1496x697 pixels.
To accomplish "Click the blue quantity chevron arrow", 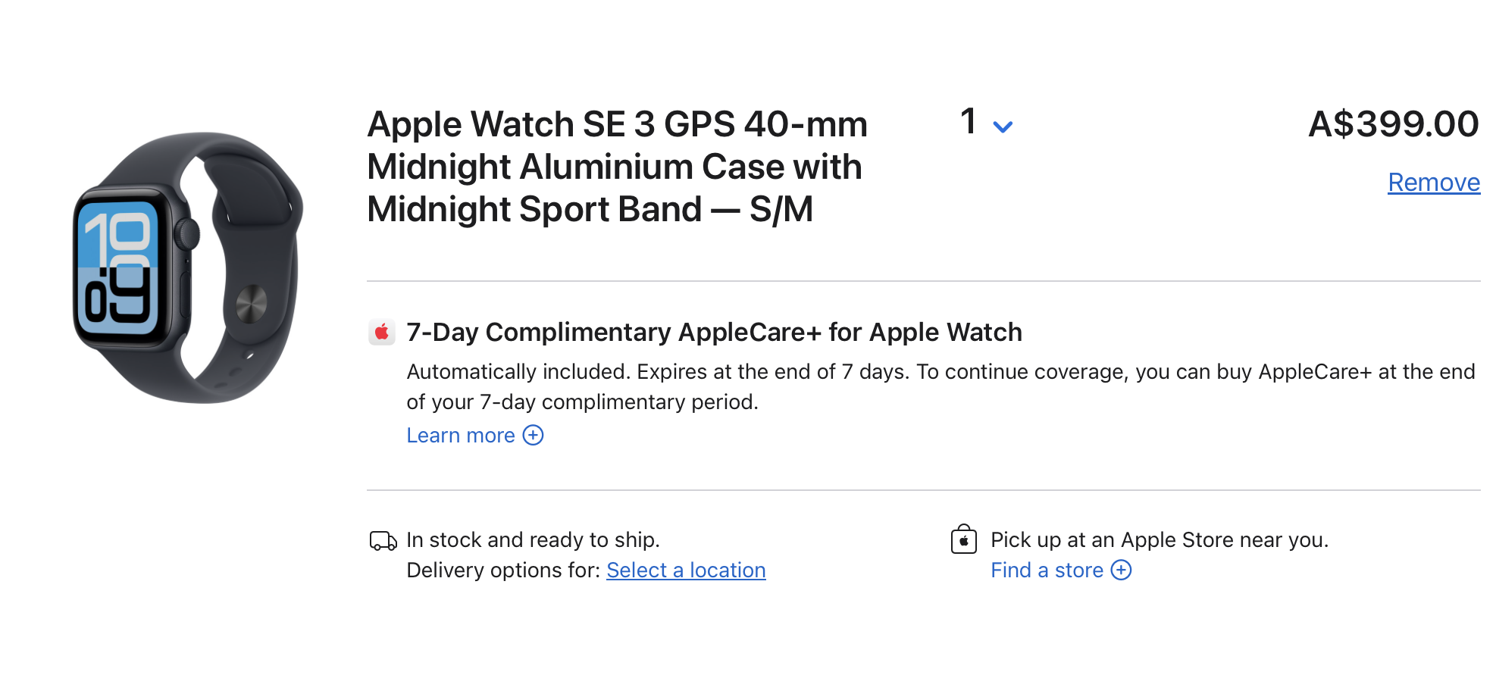I will (1003, 127).
